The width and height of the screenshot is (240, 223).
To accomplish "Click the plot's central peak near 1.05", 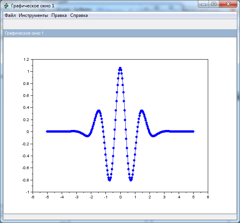I will pos(120,68).
